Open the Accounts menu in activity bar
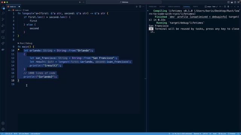The image size is (241, 135). tap(3, 123)
